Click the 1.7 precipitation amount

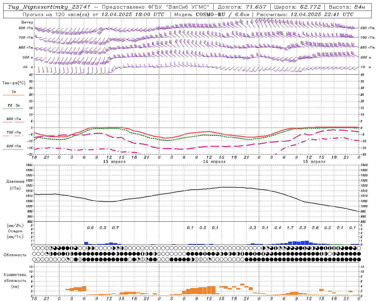[290, 228]
